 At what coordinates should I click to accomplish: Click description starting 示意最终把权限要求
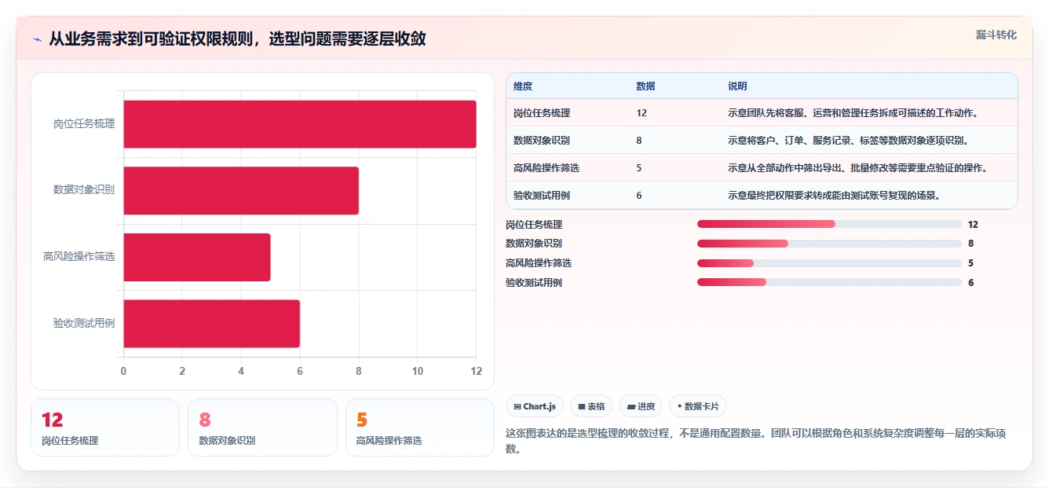(834, 196)
